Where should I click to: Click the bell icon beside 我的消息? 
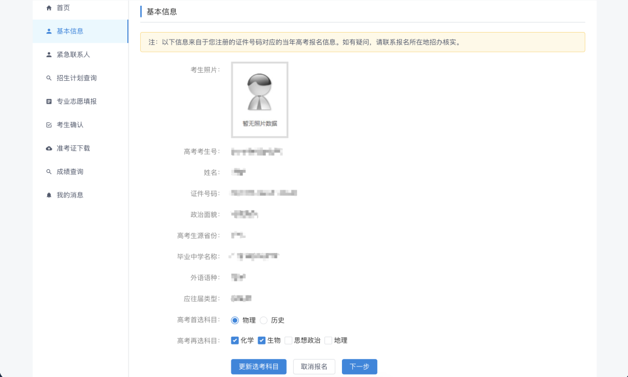tap(49, 195)
